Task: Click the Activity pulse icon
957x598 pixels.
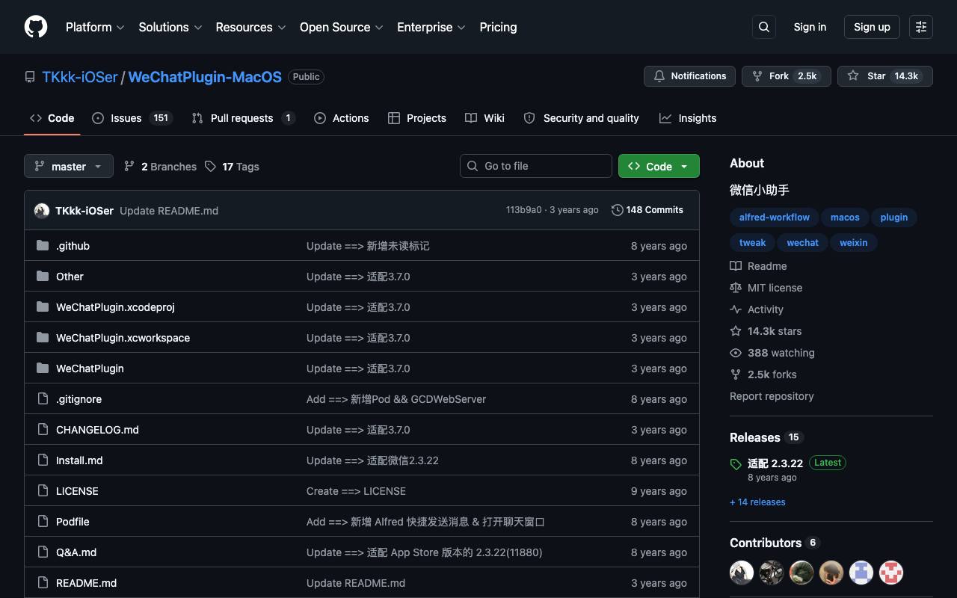Action: [736, 309]
